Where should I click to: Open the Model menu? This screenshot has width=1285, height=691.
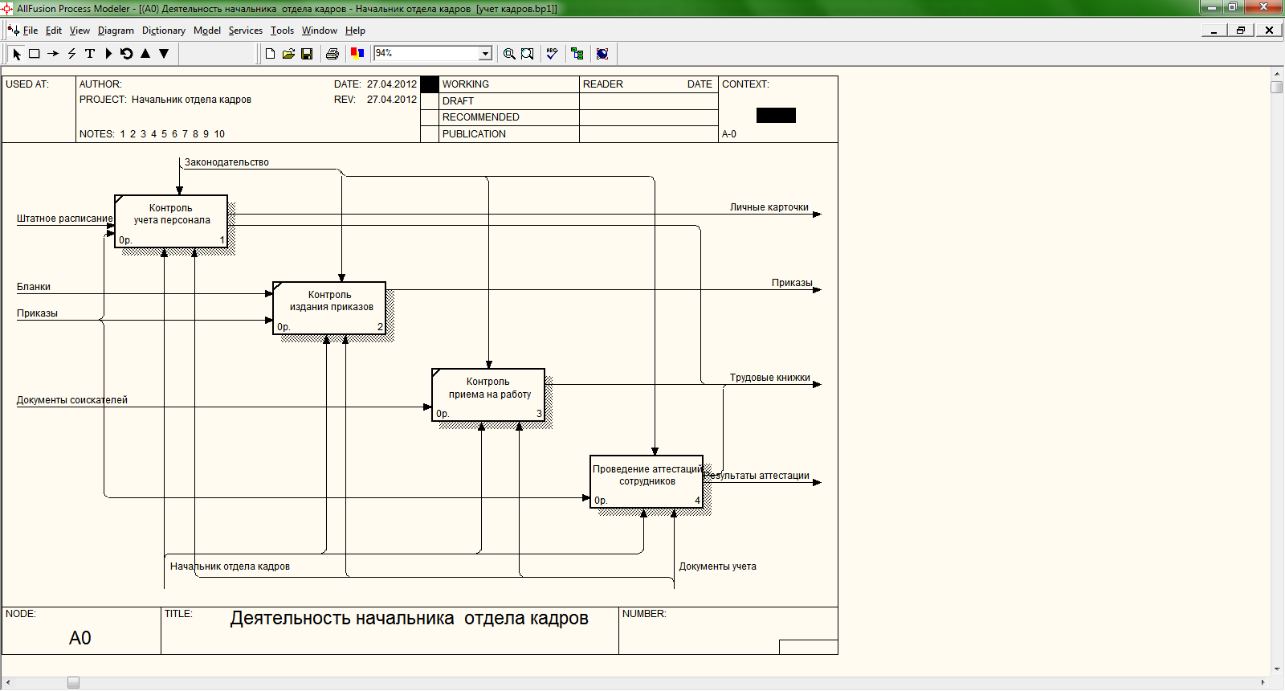point(207,31)
